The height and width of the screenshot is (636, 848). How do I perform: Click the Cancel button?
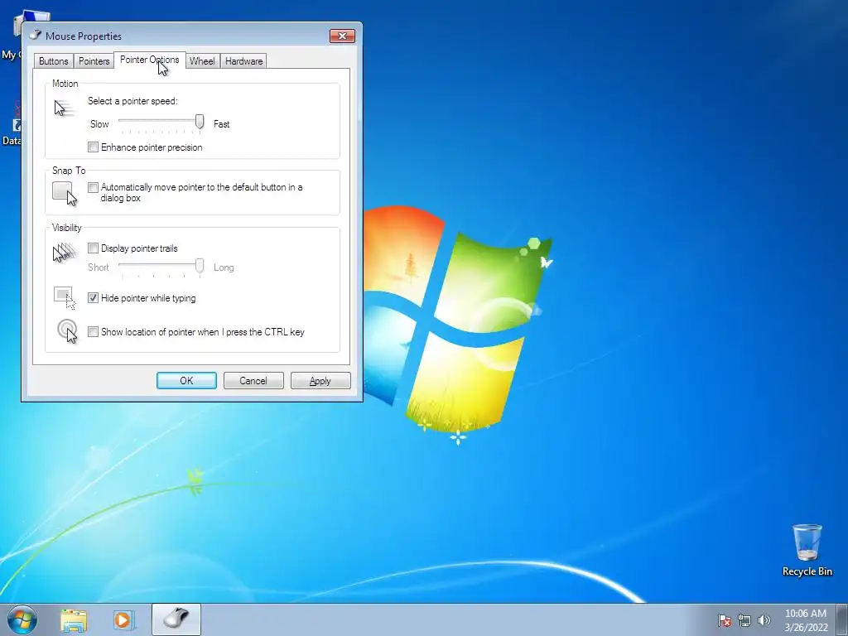pos(253,381)
